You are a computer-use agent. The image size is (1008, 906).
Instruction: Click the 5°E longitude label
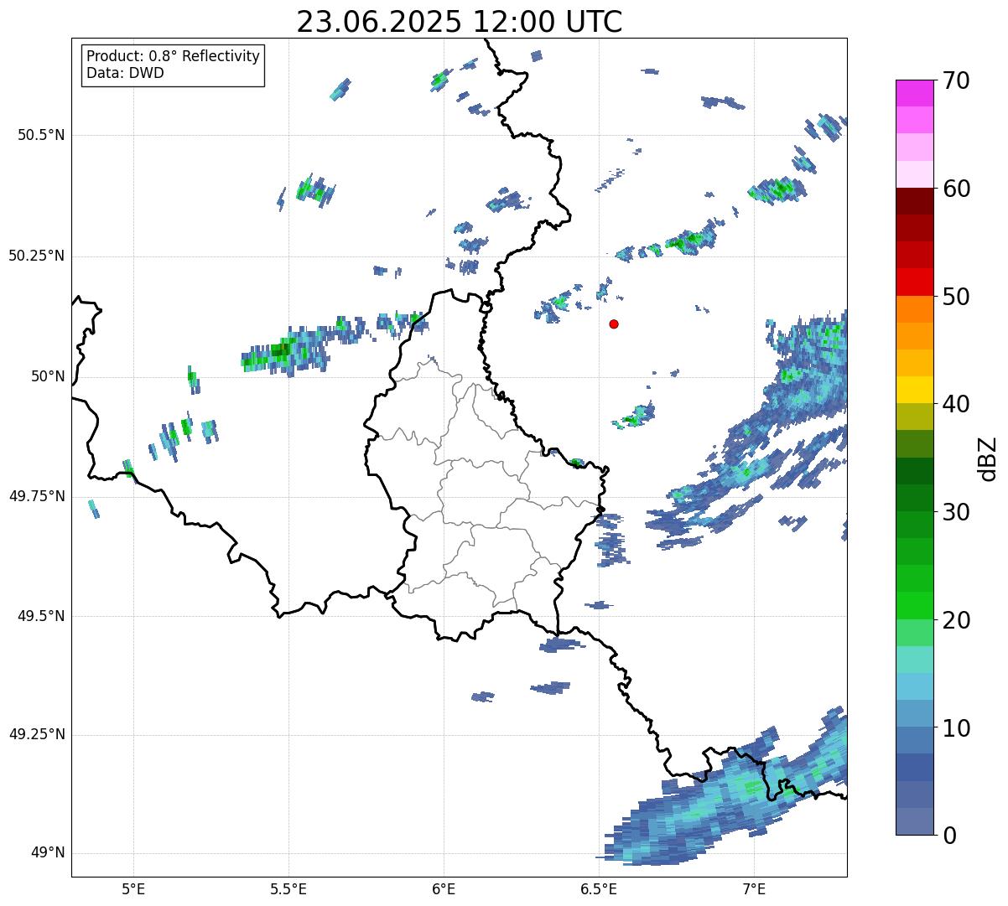133,890
